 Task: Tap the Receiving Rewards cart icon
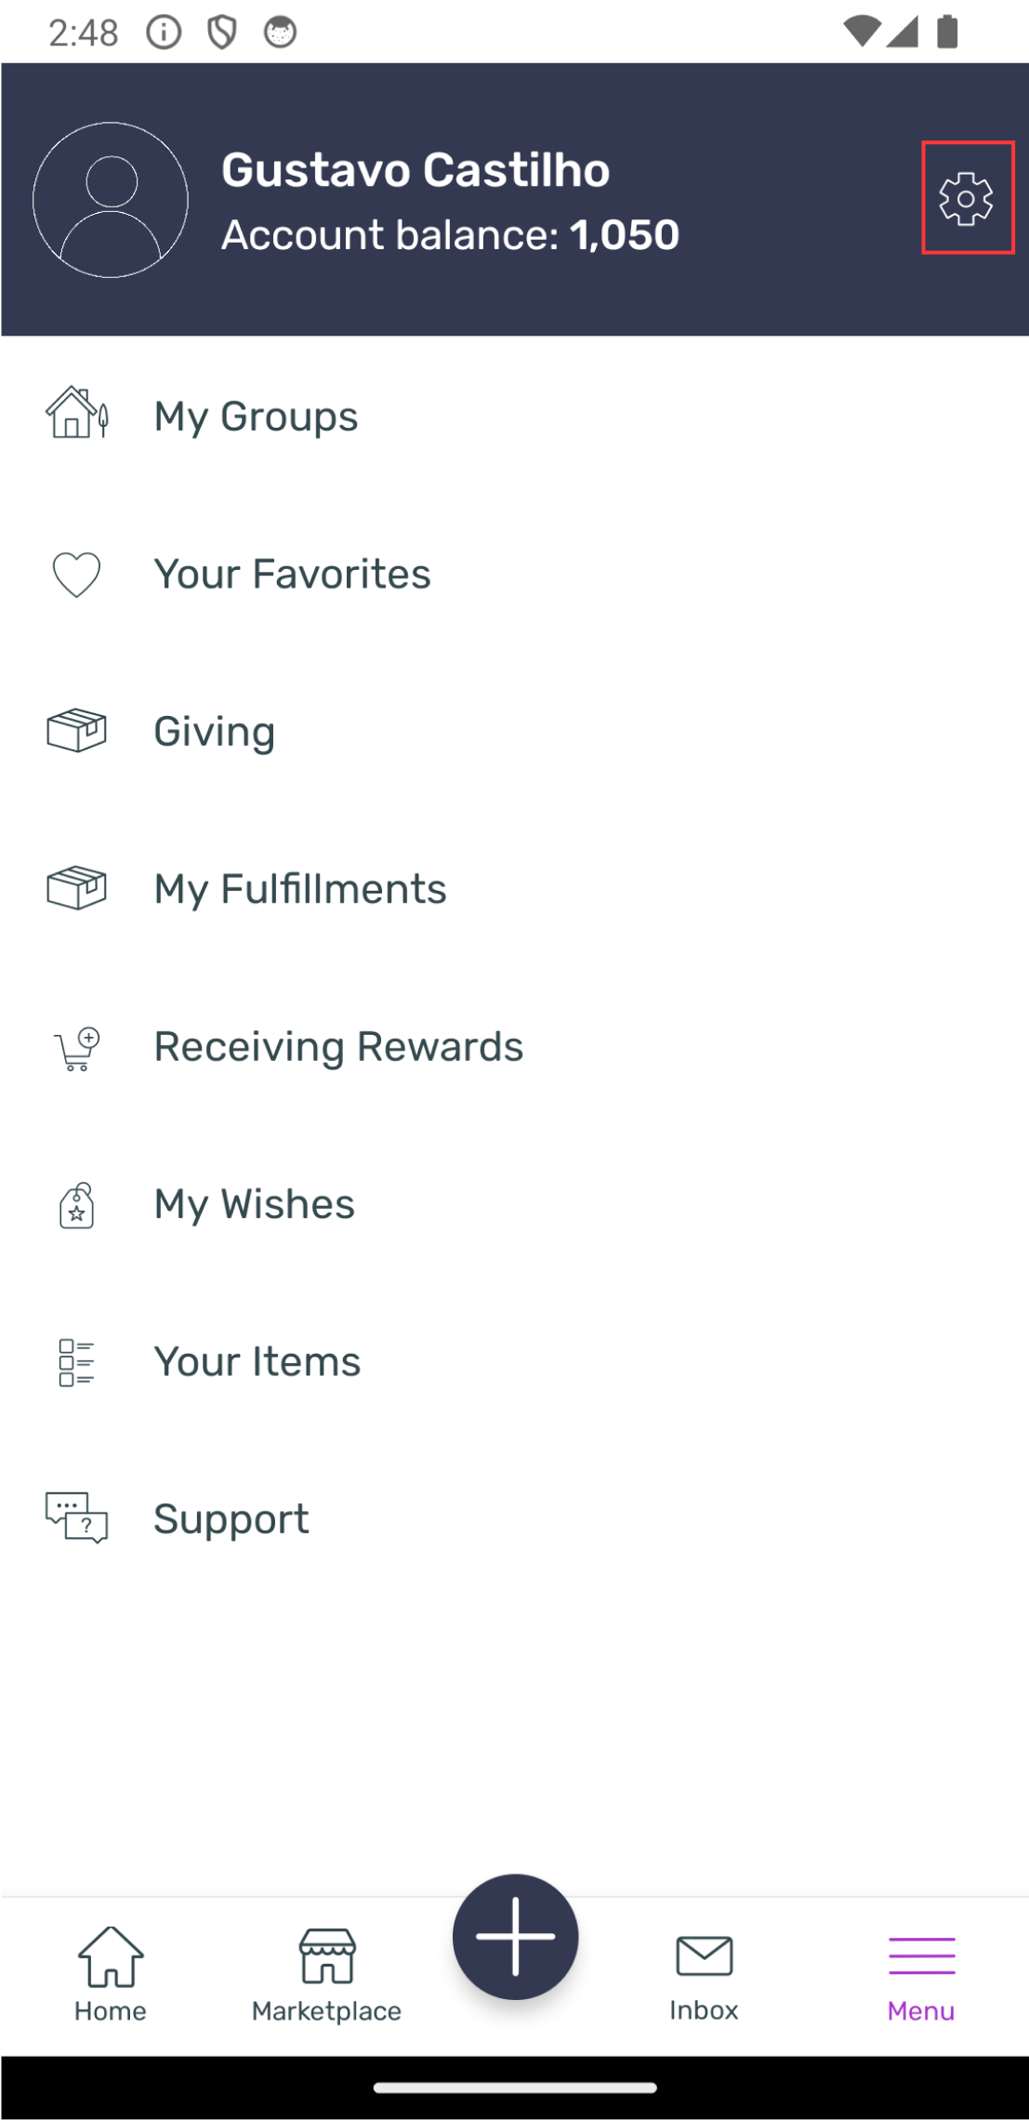tap(76, 1048)
